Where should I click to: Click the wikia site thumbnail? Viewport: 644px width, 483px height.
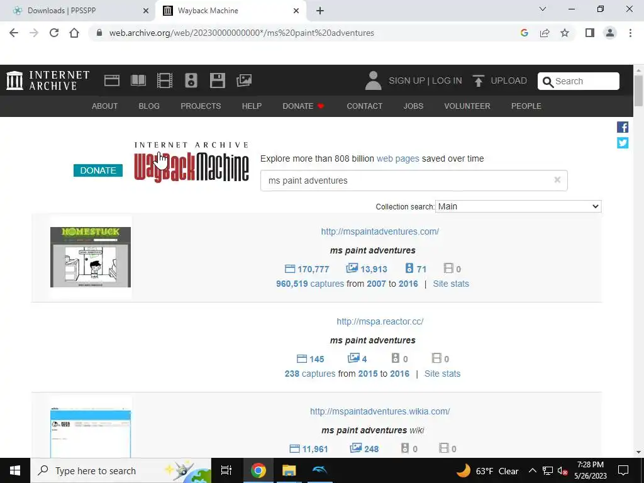tap(91, 433)
